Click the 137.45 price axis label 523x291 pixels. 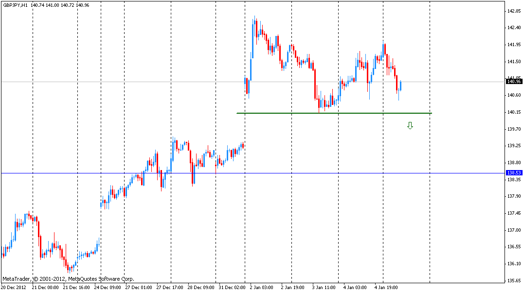coord(514,213)
